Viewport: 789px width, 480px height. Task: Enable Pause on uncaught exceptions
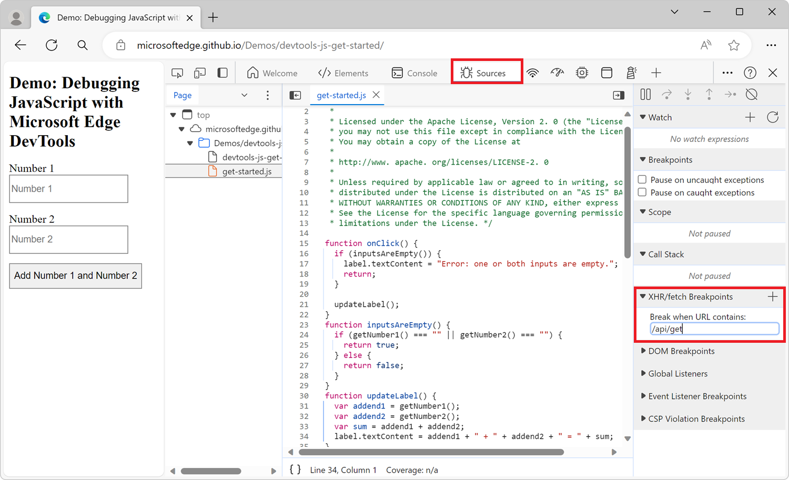pyautogui.click(x=642, y=179)
